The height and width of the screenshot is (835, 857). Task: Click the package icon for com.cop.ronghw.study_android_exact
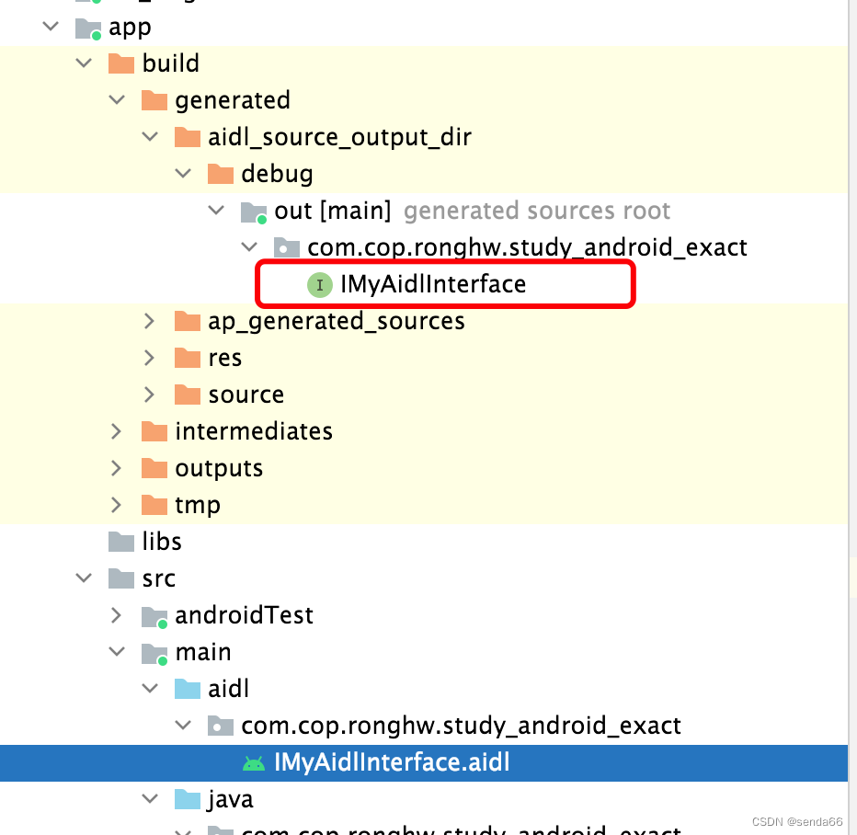tap(286, 246)
